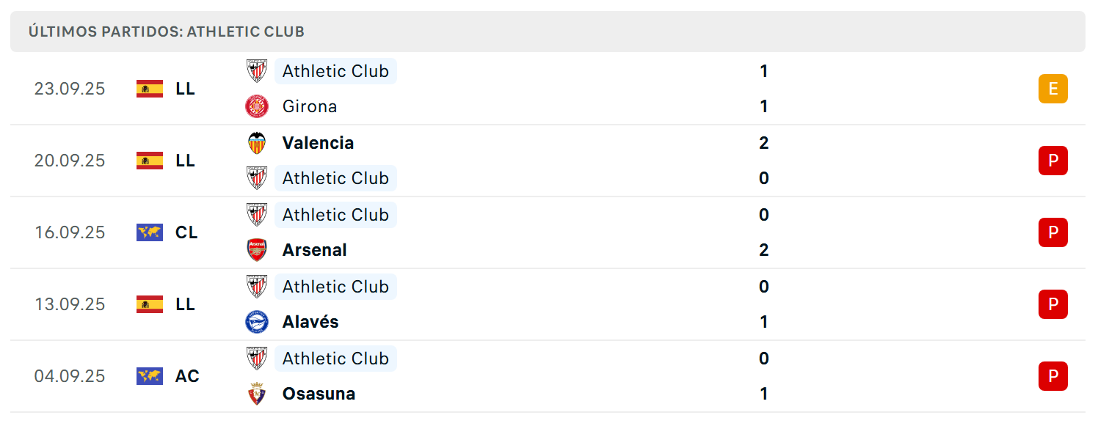Click the Alavés blue crest icon
Viewport: 1098px width, 426px height.
(257, 322)
